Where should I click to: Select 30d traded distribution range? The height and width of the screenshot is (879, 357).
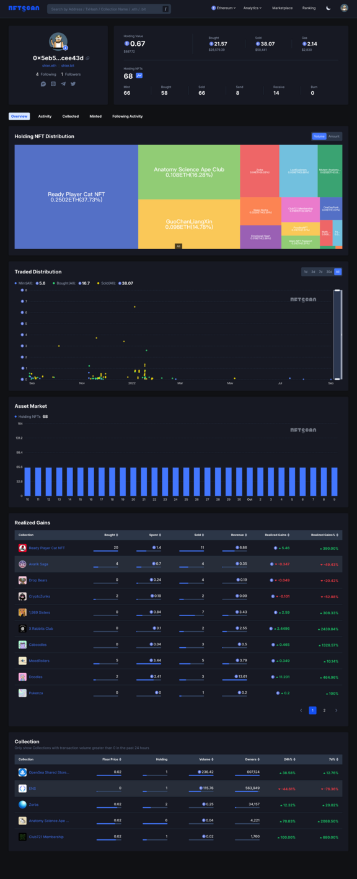pos(329,272)
